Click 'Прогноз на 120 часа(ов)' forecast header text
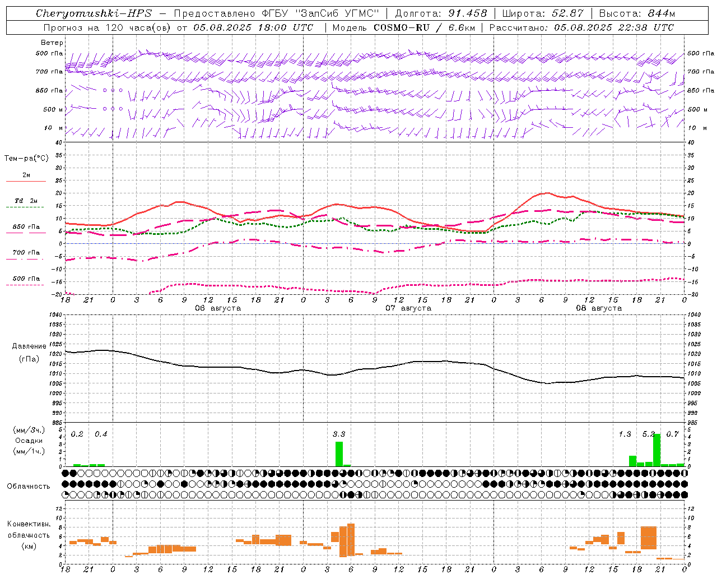Screen dimensions: 717x574 [107, 27]
